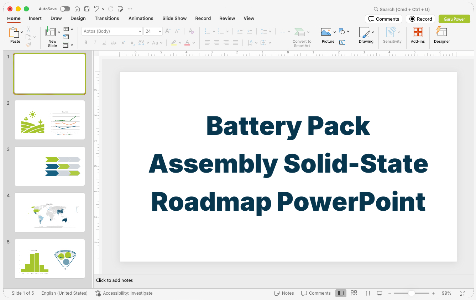This screenshot has height=300, width=476.
Task: Align text right
Action: tap(226, 43)
